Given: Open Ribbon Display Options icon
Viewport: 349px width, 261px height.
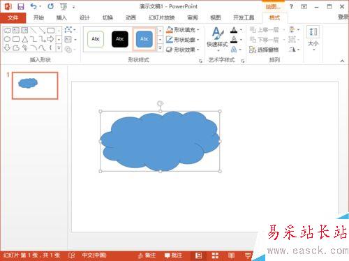Looking at the screenshot, I should click(304, 7).
